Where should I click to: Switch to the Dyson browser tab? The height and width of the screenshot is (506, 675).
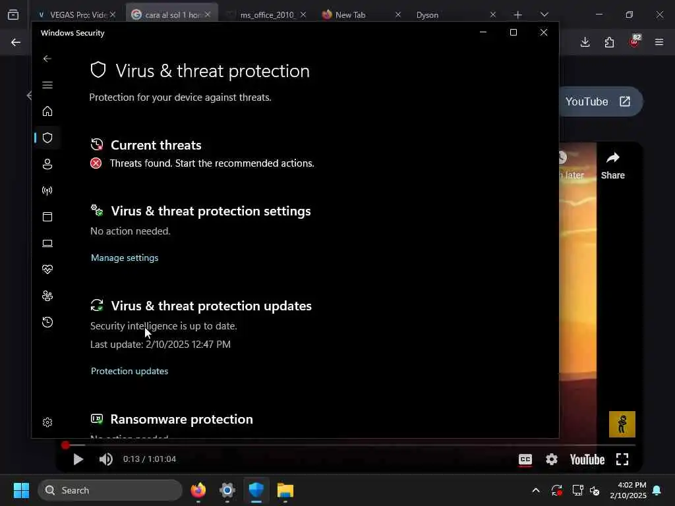[427, 15]
